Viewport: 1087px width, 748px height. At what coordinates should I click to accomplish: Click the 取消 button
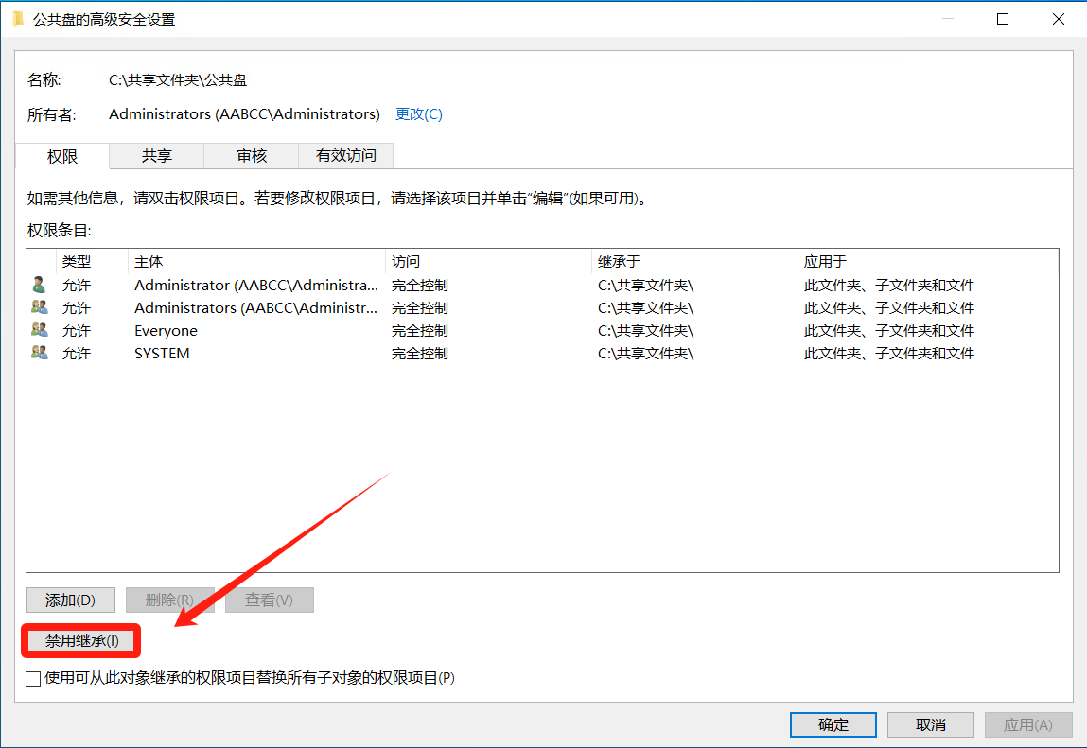coord(931,724)
